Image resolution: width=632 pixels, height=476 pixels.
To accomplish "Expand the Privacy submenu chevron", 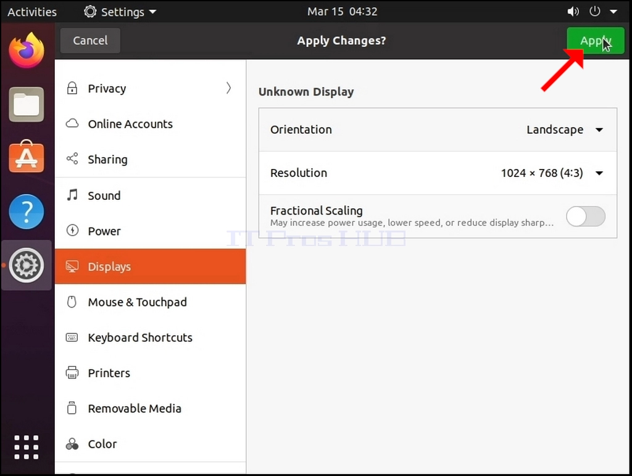I will pos(228,88).
